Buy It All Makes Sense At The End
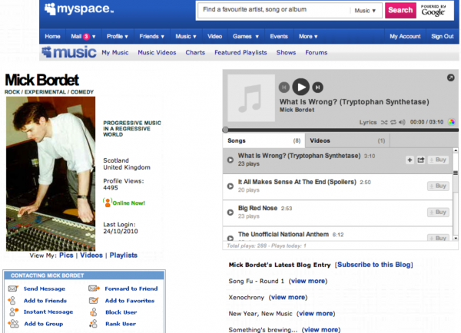The image size is (461, 333). (438, 186)
